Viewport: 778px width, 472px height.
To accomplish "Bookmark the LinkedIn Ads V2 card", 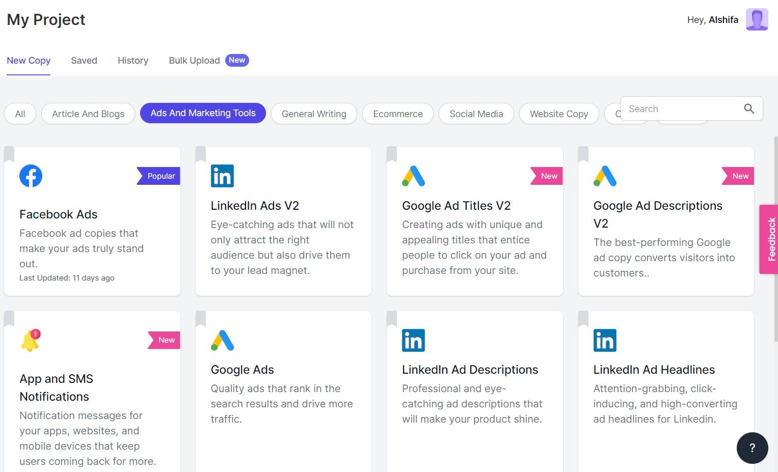I will tap(201, 154).
